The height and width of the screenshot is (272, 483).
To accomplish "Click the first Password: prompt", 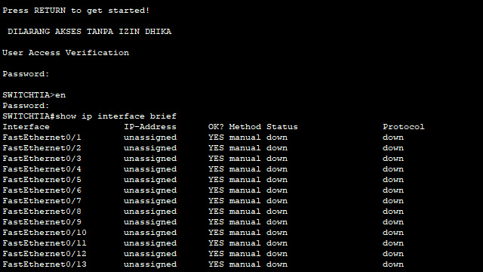I will click(x=26, y=74).
